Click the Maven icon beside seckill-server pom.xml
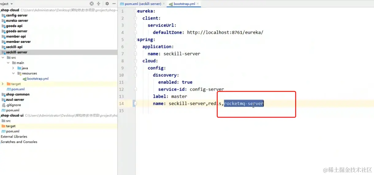 [x=9, y=89]
